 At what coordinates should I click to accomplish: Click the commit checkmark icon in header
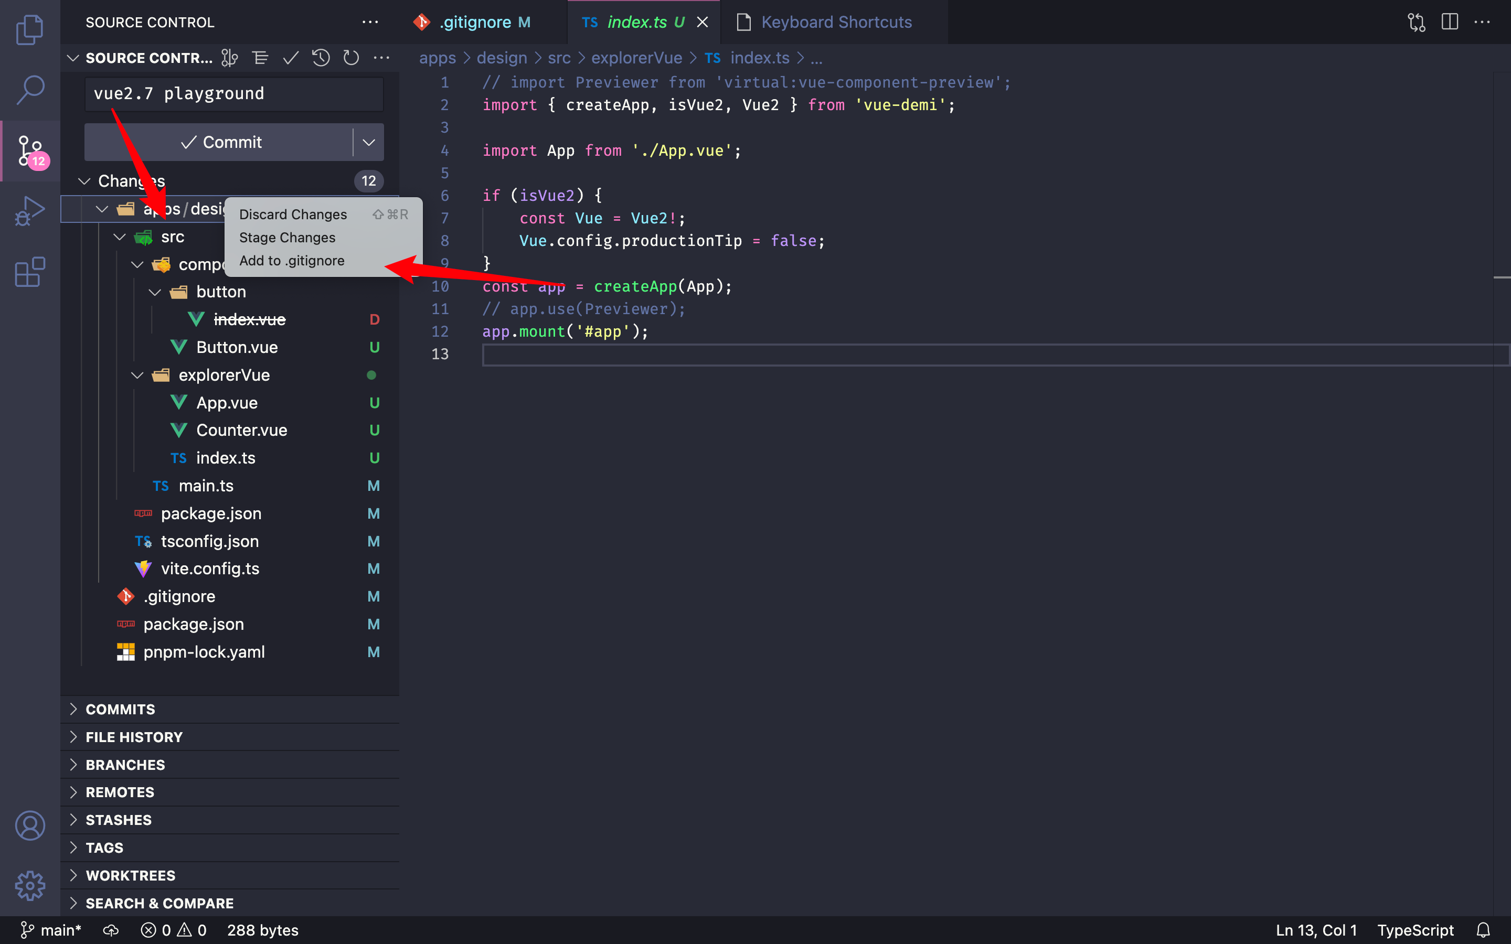[x=290, y=58]
